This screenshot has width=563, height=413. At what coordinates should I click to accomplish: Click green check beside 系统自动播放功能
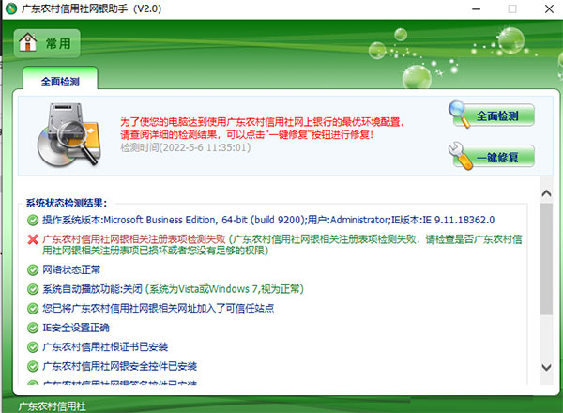(33, 289)
